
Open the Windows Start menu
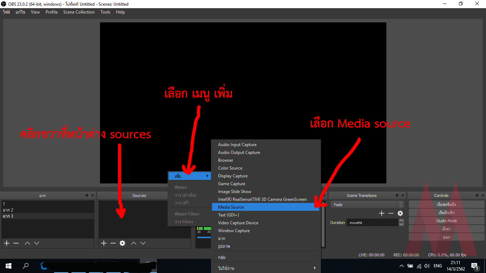[x=9, y=266]
